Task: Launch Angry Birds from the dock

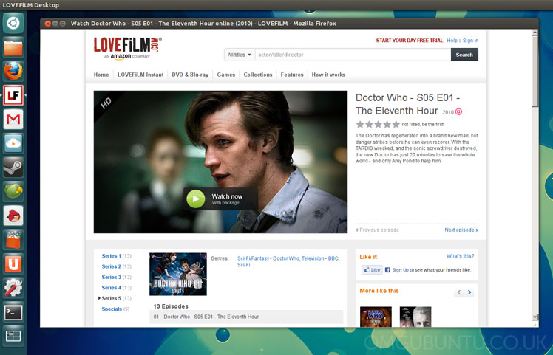Action: click(13, 216)
